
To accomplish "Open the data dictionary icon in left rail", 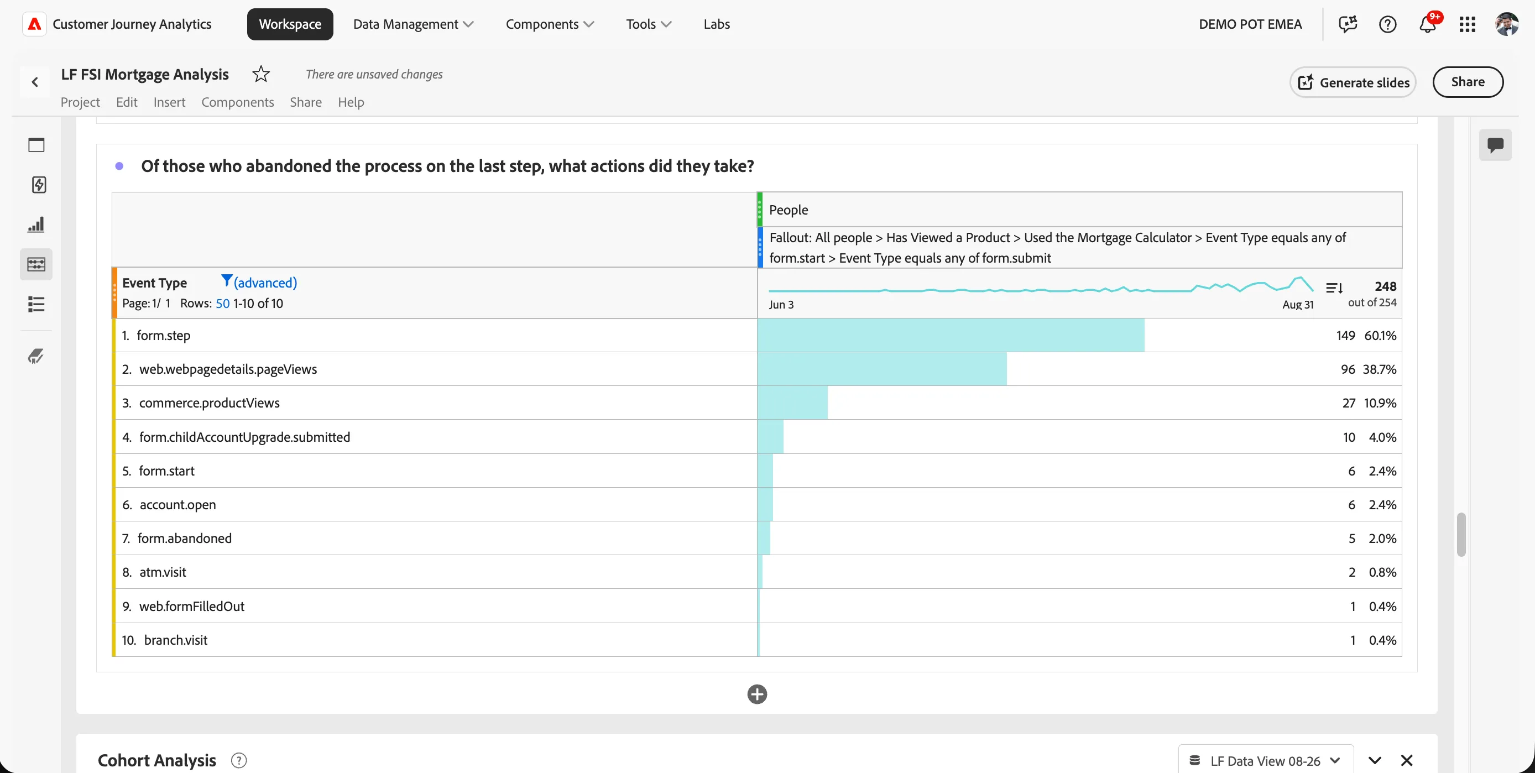I will tap(36, 356).
